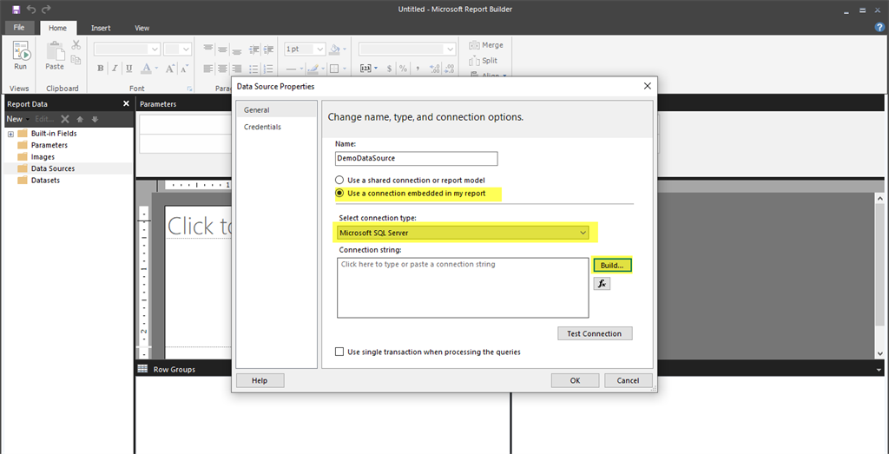Click OK in Data Source Properties
Image resolution: width=889 pixels, height=454 pixels.
point(575,380)
